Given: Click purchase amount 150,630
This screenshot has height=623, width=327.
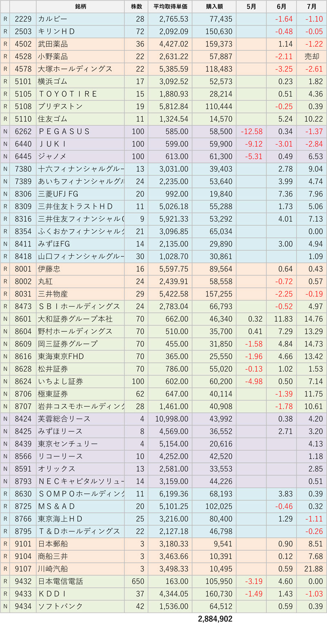Looking at the screenshot, I should pos(218,32).
